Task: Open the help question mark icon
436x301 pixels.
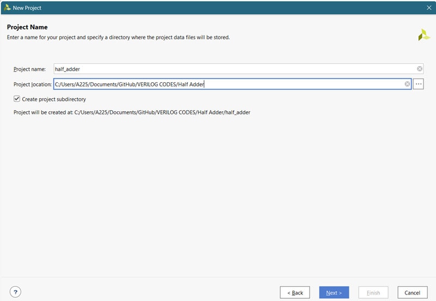Action: coord(15,292)
